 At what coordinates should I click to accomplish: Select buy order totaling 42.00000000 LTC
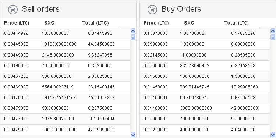click(205, 108)
